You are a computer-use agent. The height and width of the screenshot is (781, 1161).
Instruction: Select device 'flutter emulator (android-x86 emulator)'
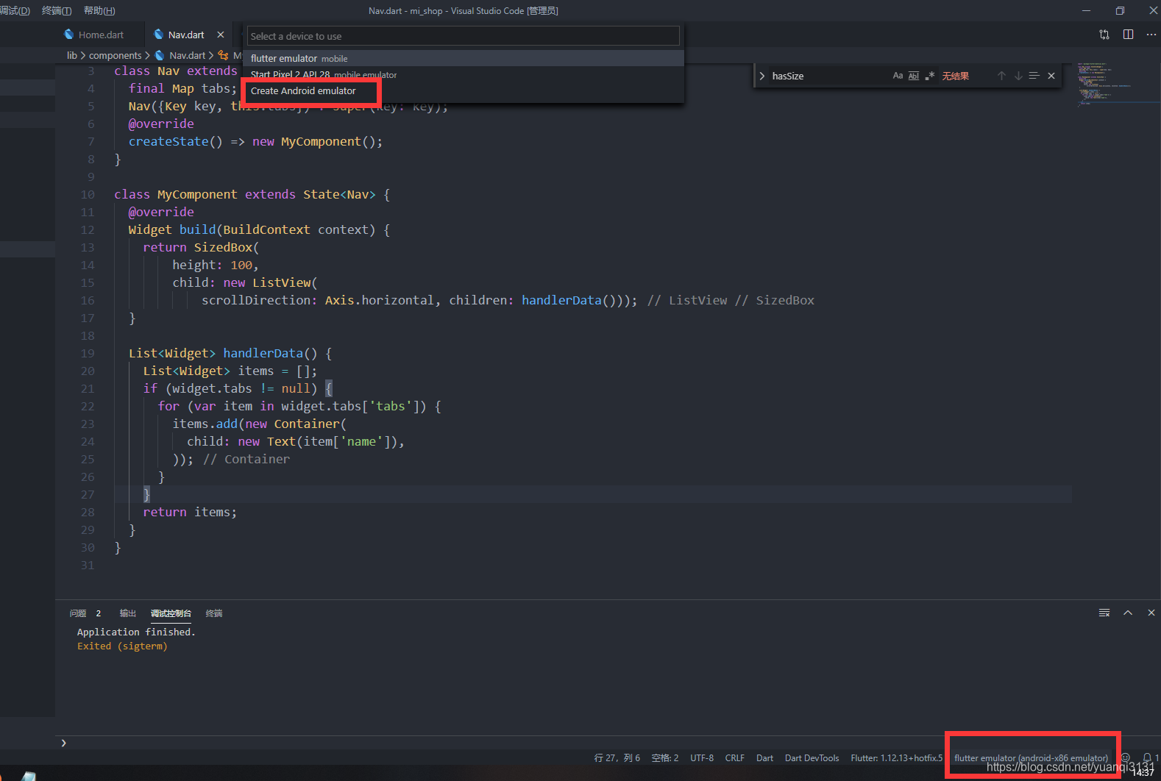tap(1031, 757)
